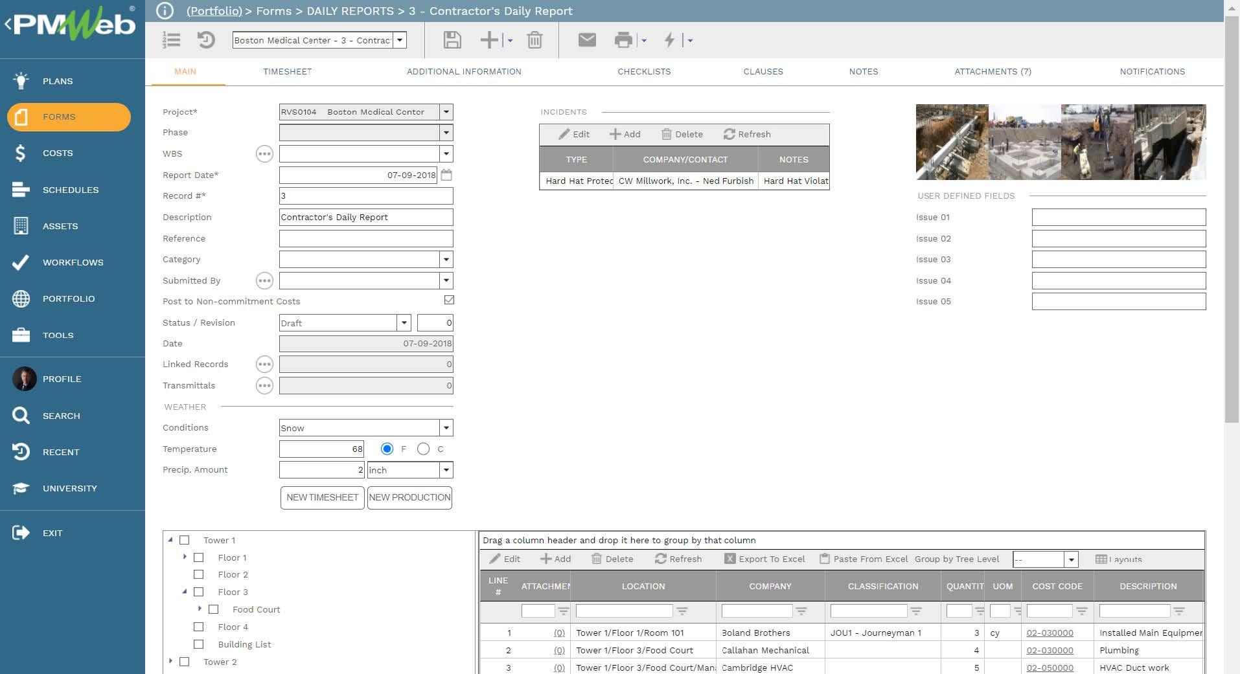1240x674 pixels.
Task: Click the Portfolio breadcrumb link
Action: [x=214, y=11]
